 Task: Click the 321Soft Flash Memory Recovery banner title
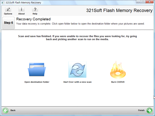pyautogui.click(x=119, y=10)
